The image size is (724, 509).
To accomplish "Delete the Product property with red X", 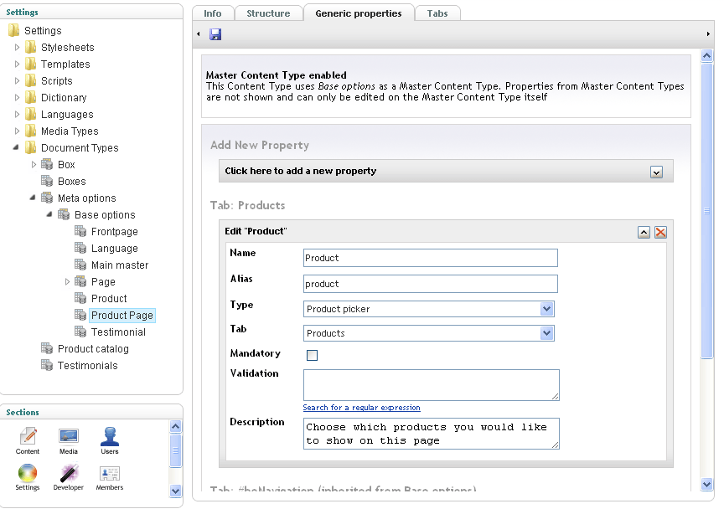I will [661, 232].
